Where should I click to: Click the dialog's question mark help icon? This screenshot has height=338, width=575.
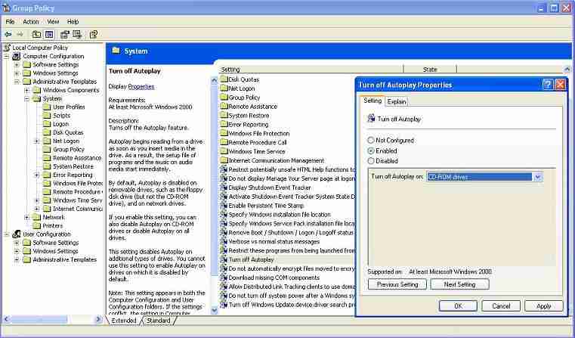click(x=547, y=85)
